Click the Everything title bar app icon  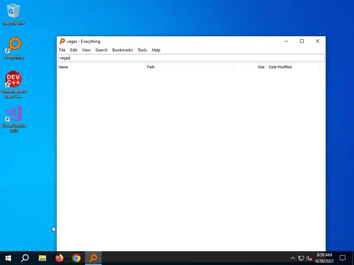(x=62, y=41)
